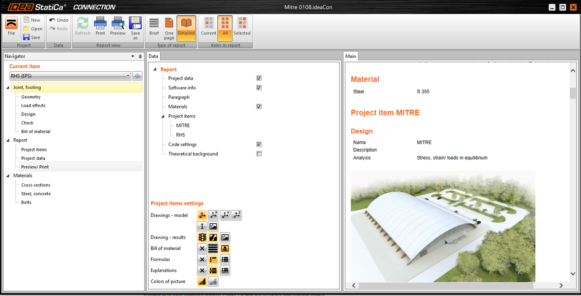Enable grayscale colors of picture
This screenshot has height=296, width=581.
[x=213, y=282]
